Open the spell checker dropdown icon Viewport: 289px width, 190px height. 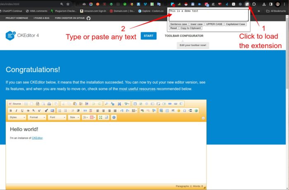point(127,104)
